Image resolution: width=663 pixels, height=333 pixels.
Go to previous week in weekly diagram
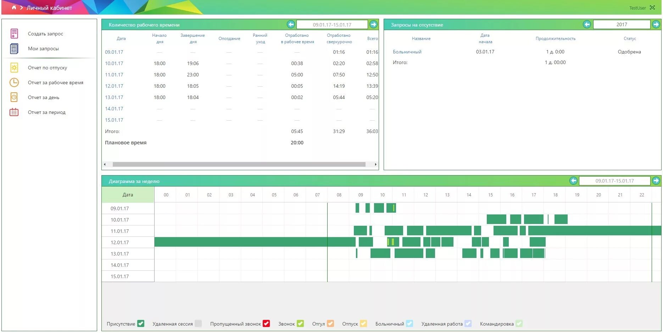coord(574,181)
